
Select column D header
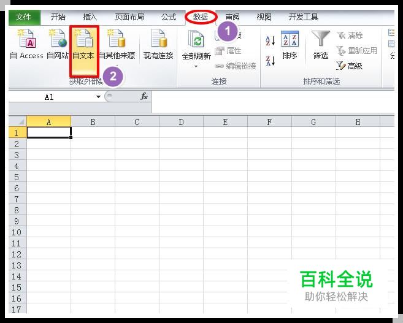point(181,121)
